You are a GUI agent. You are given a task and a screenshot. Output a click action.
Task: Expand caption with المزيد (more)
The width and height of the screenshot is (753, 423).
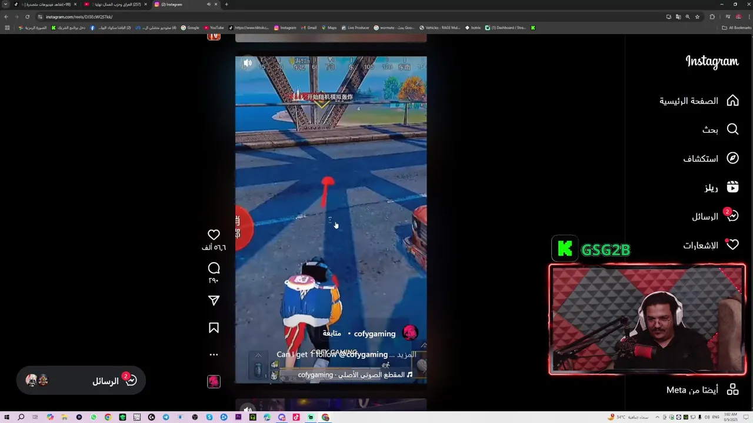(x=407, y=354)
